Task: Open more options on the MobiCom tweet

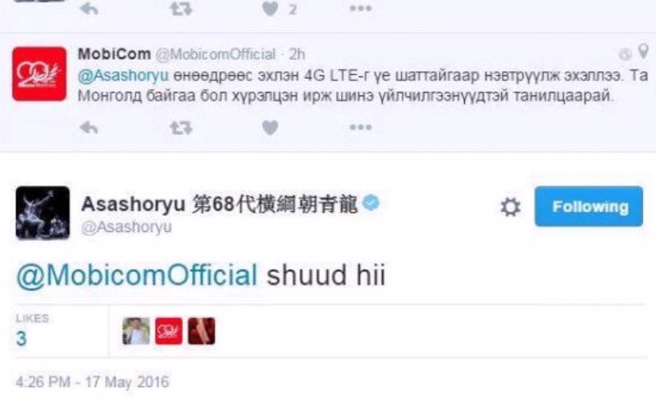Action: pos(361,127)
